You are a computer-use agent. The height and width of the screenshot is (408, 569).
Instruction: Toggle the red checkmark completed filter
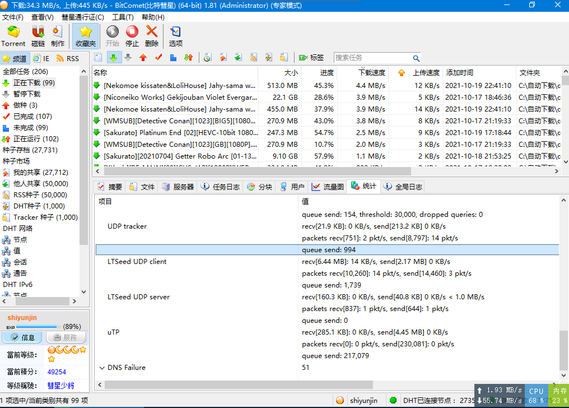point(158,57)
